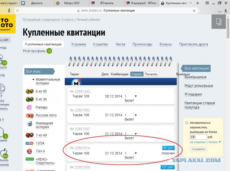The image size is (230, 171).
Task: Open browser downloads arrow icon
Action: (x=226, y=10)
